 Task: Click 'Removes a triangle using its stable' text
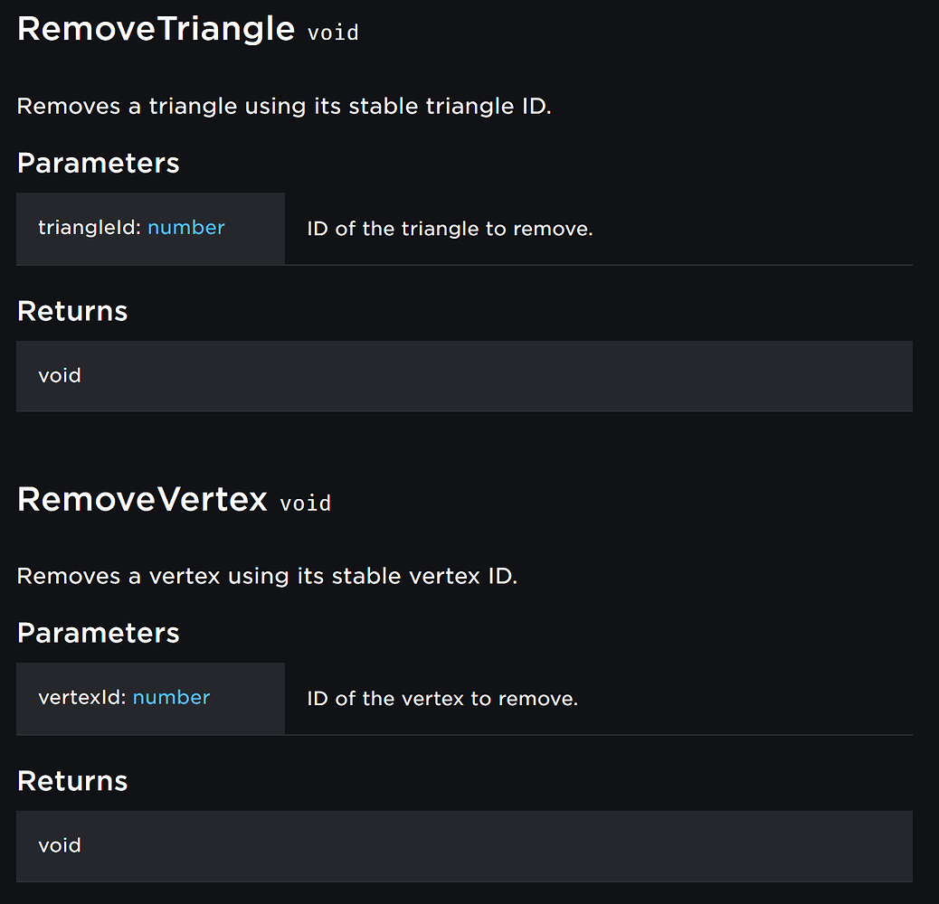coord(217,106)
